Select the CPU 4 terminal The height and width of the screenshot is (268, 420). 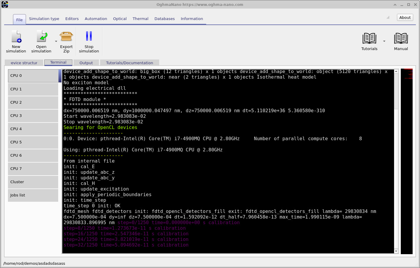(33, 129)
